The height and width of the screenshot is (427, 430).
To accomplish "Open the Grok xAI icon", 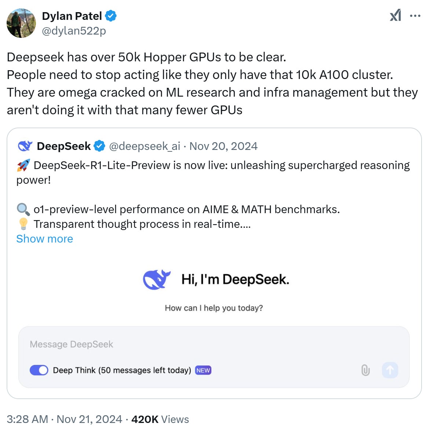I will [x=395, y=16].
